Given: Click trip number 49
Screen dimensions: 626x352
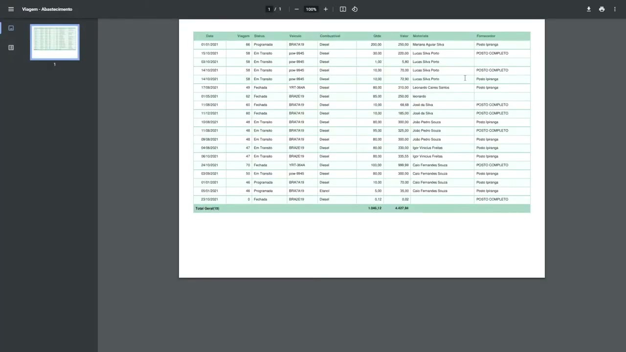Looking at the screenshot, I should click(248, 88).
